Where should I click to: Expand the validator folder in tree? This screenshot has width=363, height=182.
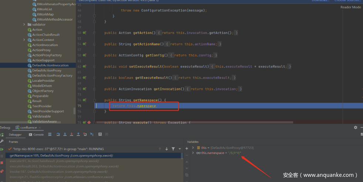coord(24,25)
